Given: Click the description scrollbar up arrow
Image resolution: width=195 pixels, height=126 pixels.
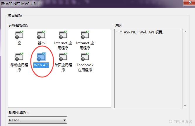Looking at the screenshot, I should [185, 32].
